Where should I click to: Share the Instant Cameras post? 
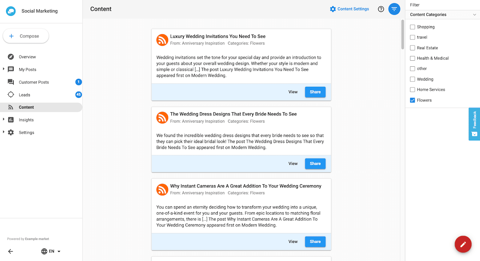tap(315, 242)
